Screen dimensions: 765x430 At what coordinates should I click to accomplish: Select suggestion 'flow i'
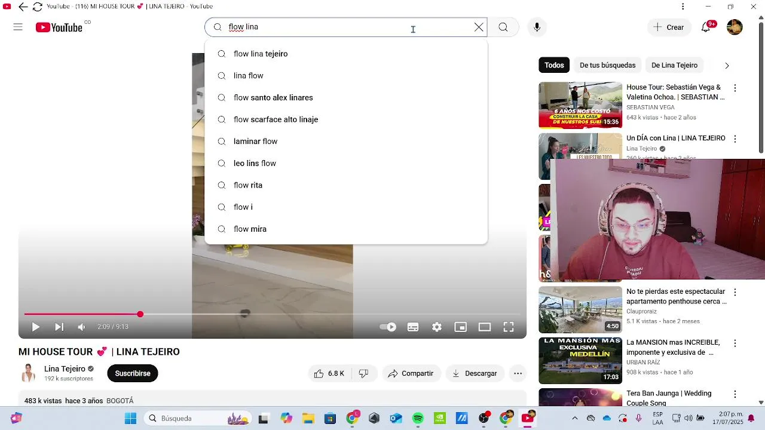coord(346,207)
